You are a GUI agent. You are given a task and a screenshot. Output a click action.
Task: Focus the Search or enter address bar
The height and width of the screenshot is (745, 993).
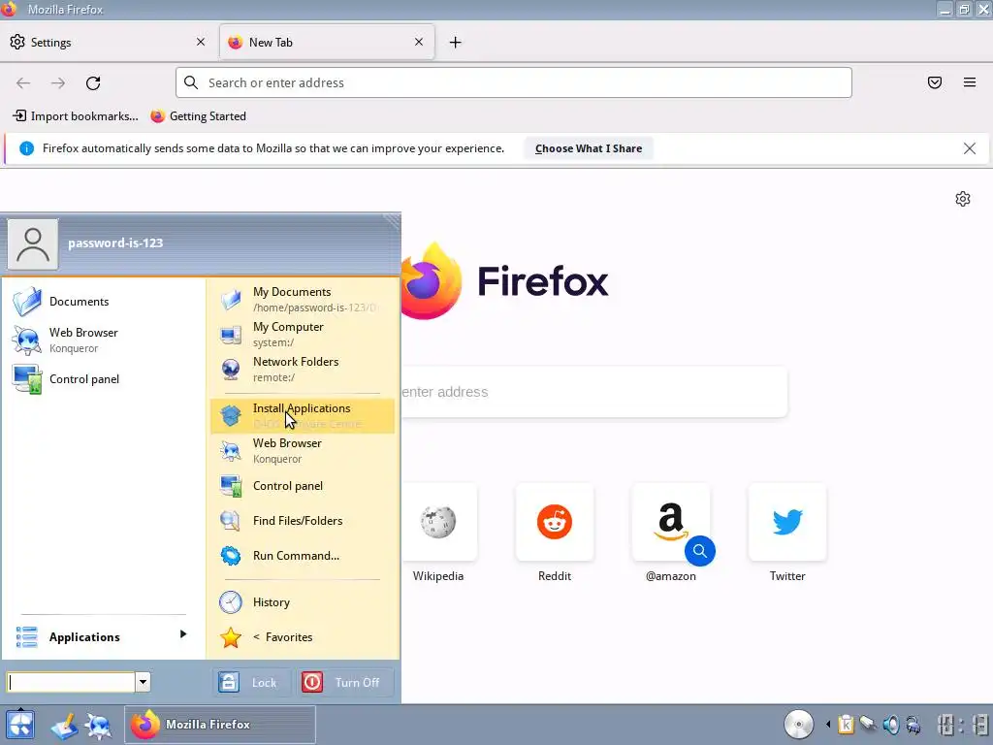514,82
